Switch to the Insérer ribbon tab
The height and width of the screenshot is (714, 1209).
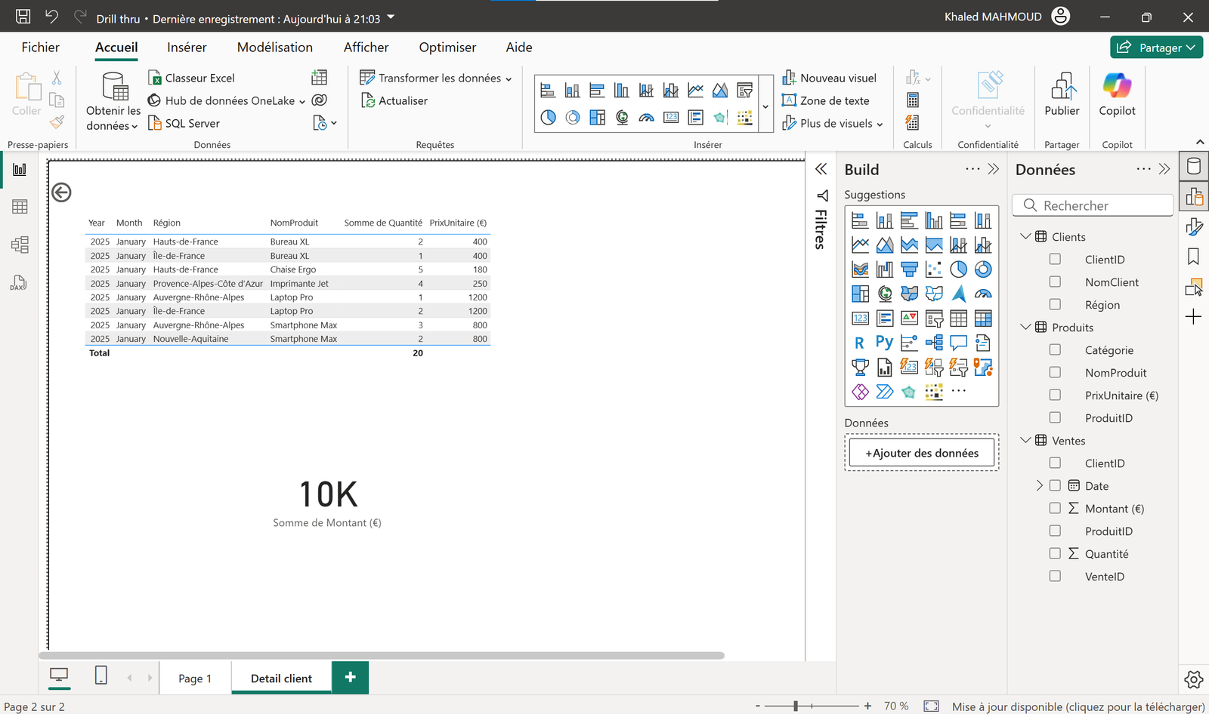[x=187, y=47]
